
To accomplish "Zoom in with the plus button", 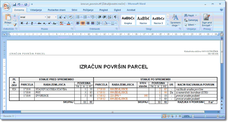I will (x=218, y=116).
